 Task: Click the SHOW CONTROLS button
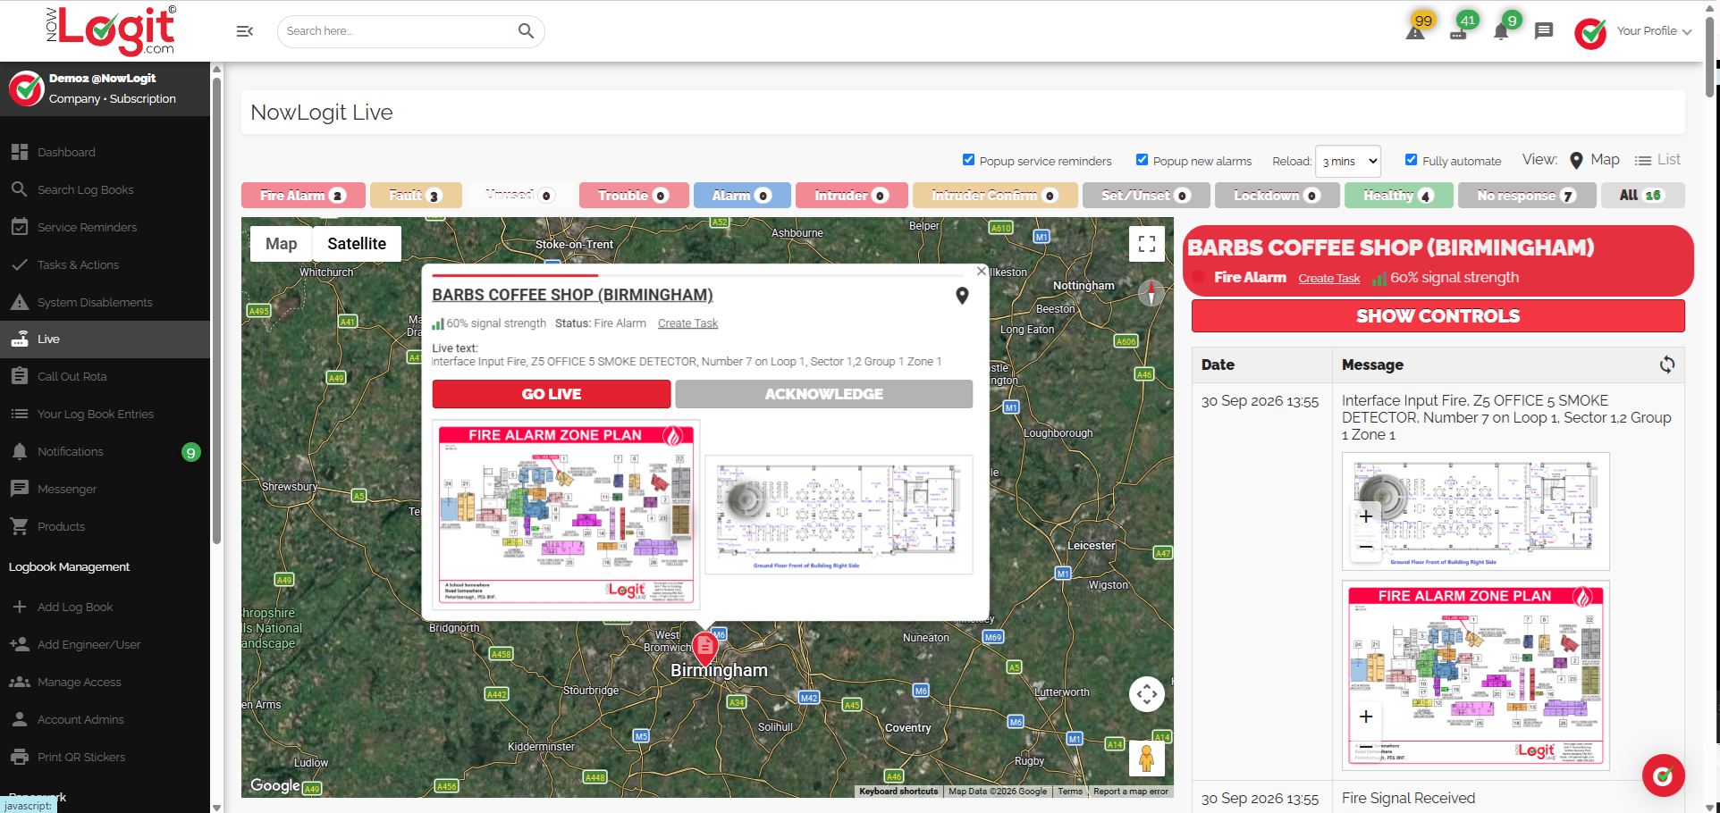tap(1438, 316)
